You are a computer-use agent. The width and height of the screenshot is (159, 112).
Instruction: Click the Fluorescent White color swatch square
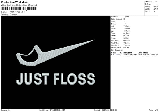tap(117, 55)
